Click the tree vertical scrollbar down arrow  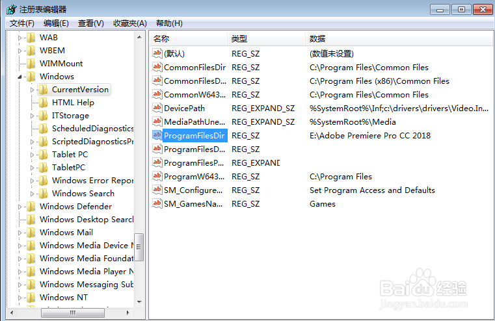click(x=139, y=302)
